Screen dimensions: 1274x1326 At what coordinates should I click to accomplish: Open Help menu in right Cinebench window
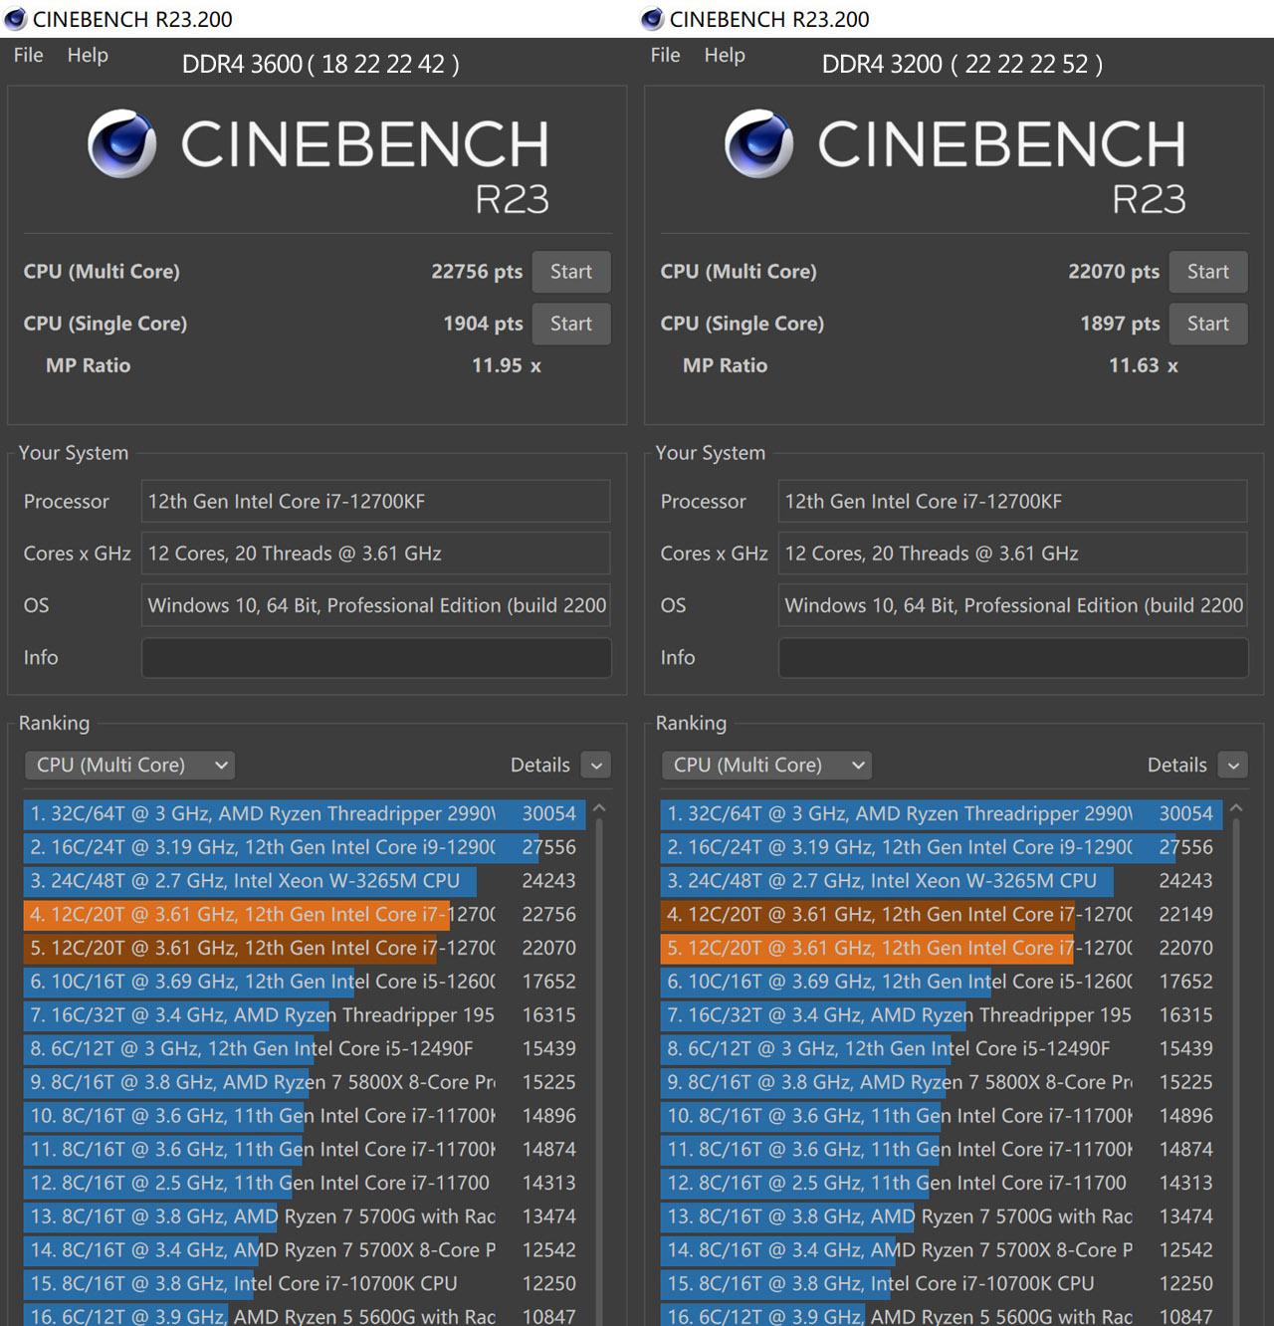[x=724, y=56]
